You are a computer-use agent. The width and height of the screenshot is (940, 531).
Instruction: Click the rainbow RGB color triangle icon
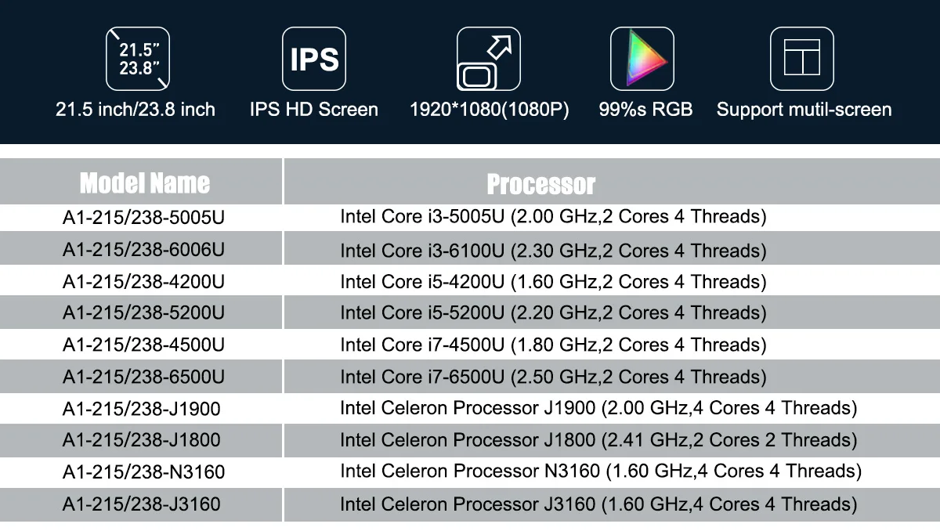[642, 59]
